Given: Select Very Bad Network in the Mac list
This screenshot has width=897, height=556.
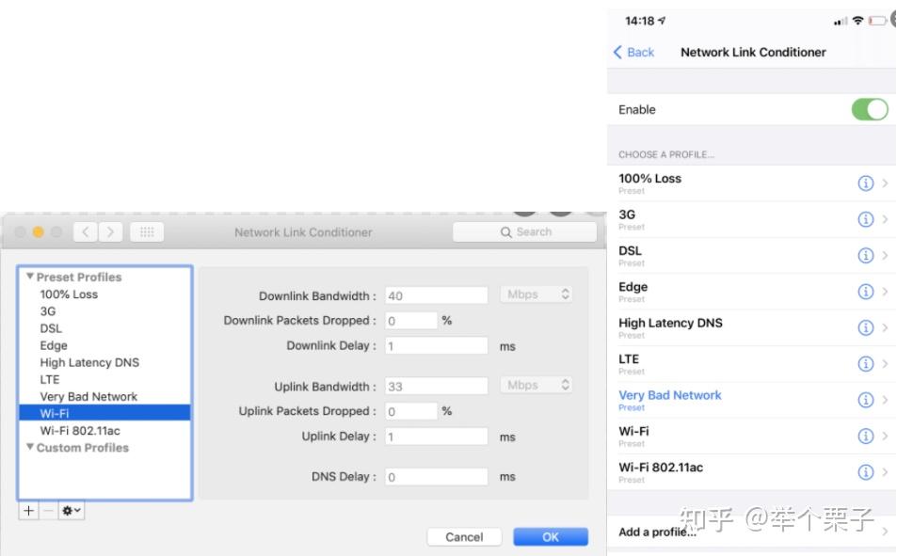Looking at the screenshot, I should click(x=88, y=397).
